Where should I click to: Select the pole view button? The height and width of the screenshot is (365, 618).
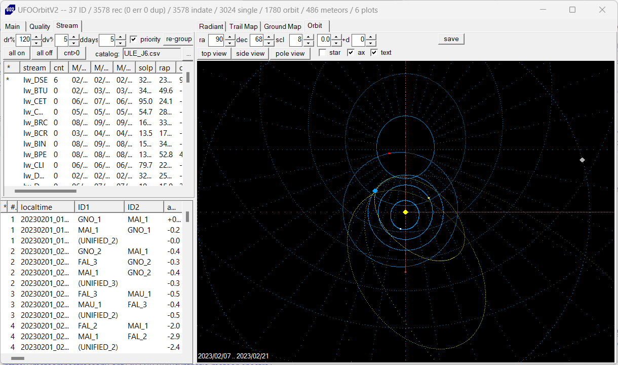coord(290,53)
